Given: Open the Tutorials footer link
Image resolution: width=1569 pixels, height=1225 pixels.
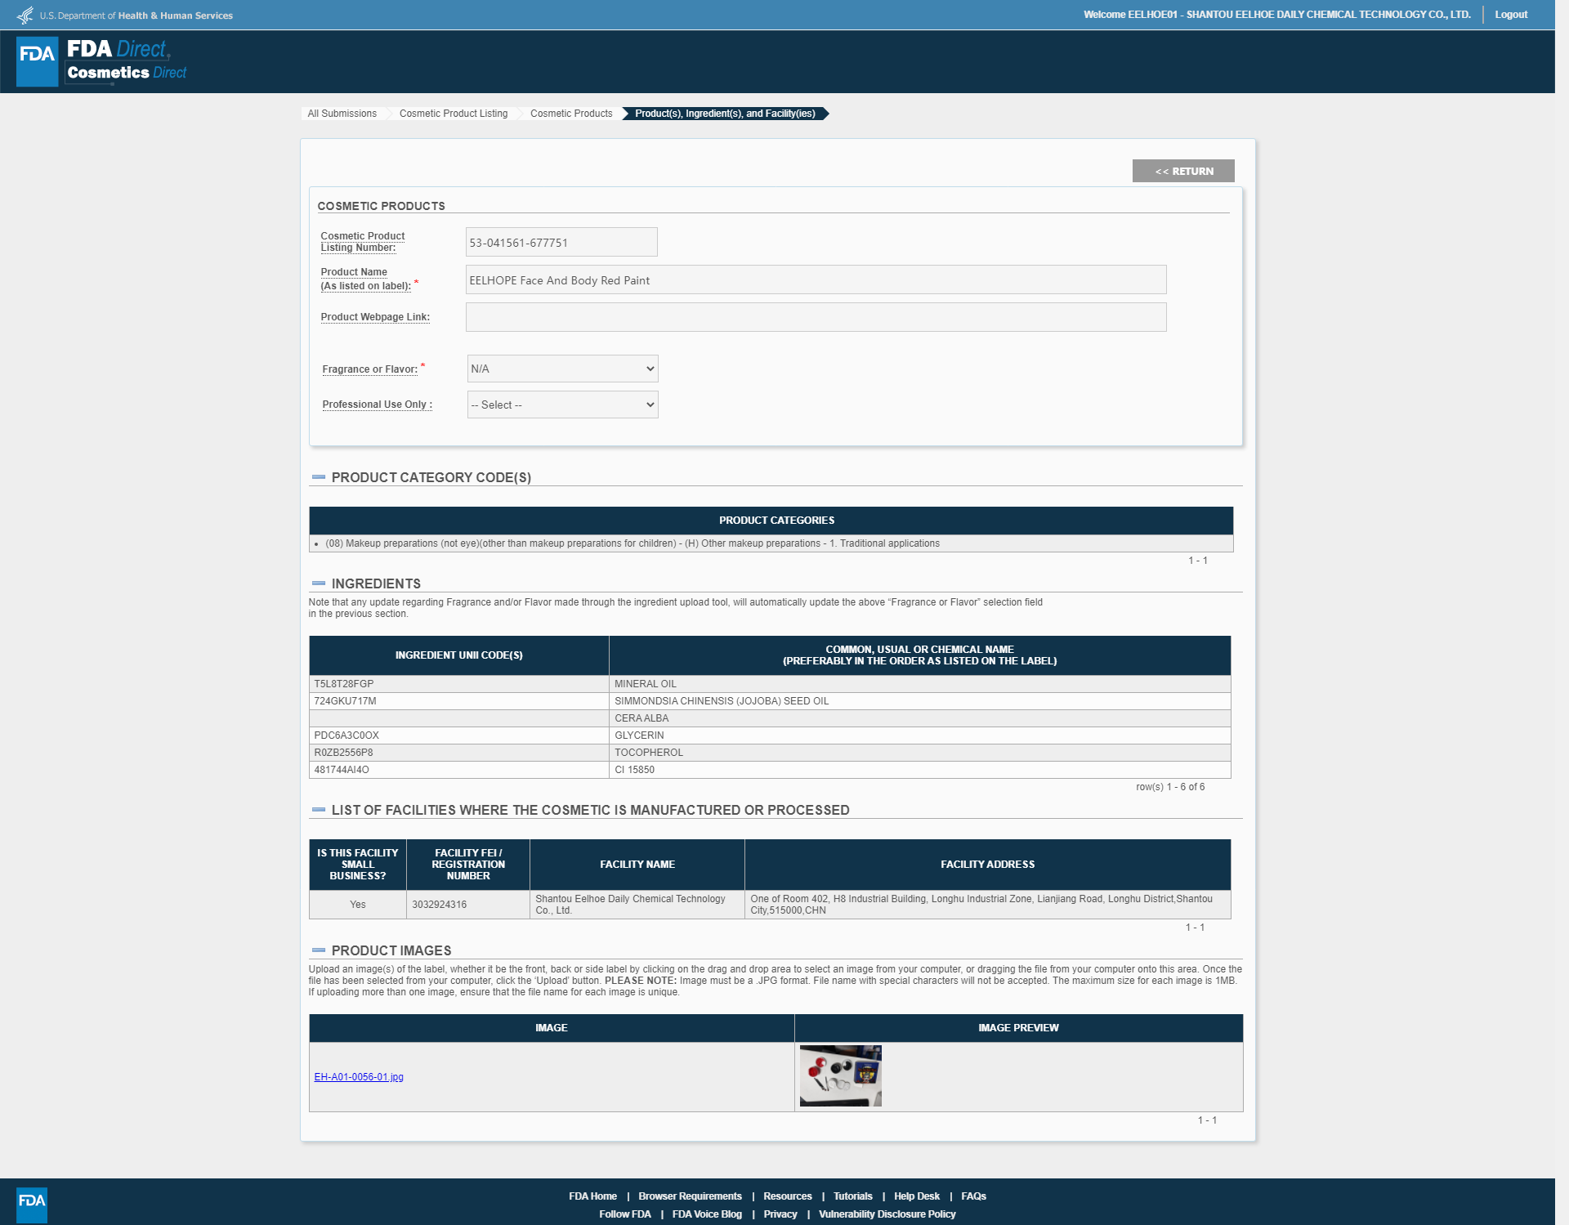Looking at the screenshot, I should point(852,1196).
